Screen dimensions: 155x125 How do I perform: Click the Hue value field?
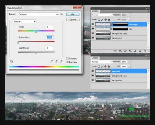click(x=50, y=27)
